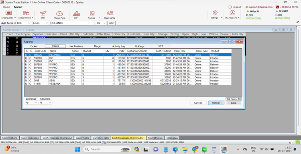Click the Exch TradeID column header
301x154 pixels.
pyautogui.click(x=162, y=51)
